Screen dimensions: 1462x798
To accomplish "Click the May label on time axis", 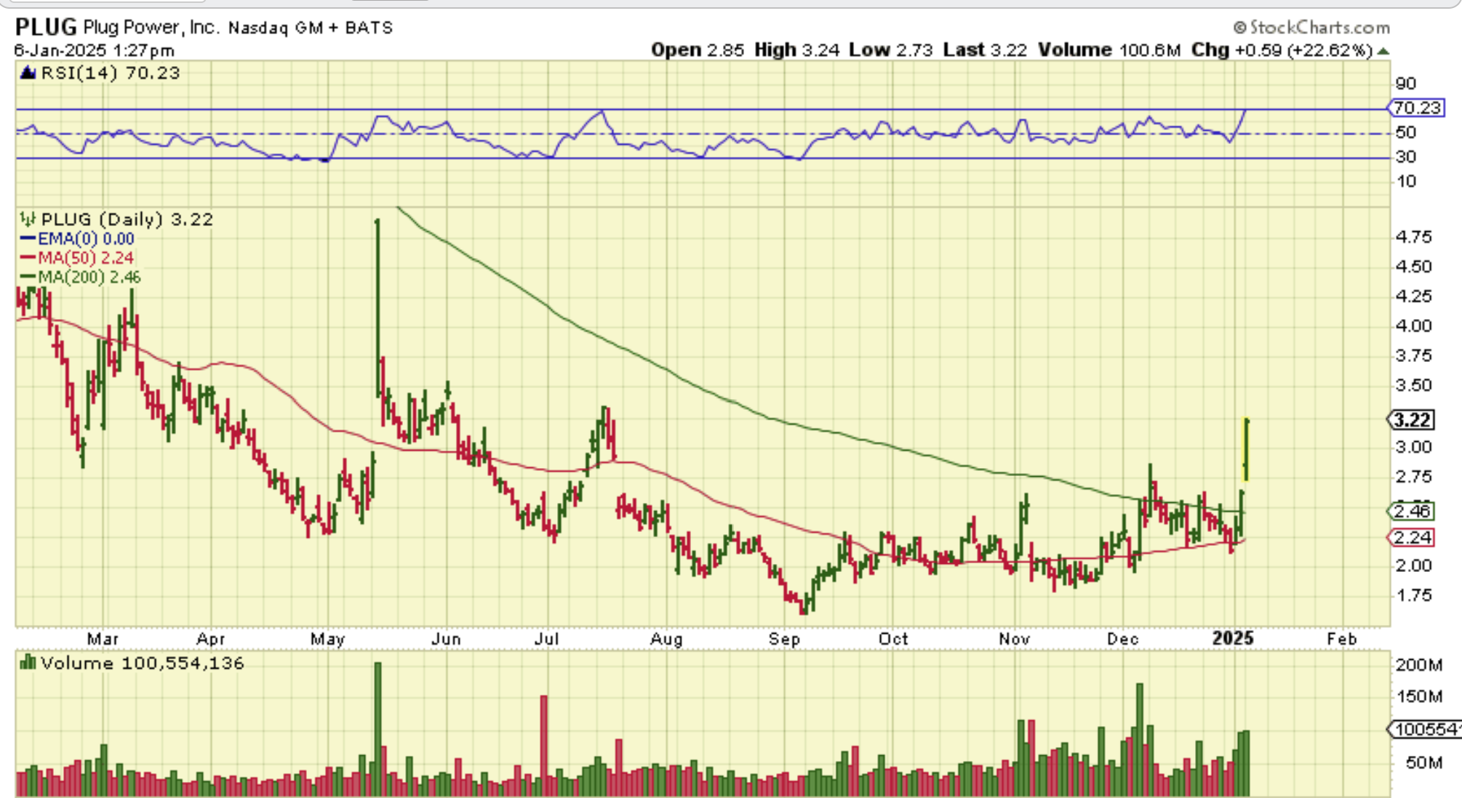I will (327, 639).
